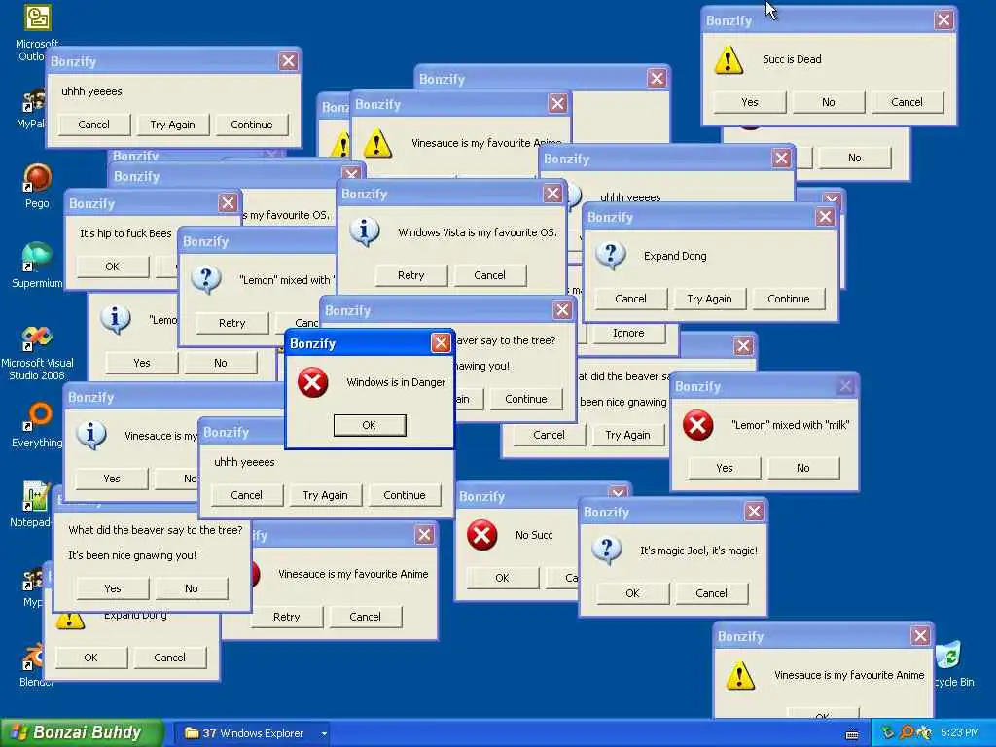Click the "It's magic Joel, it's magic!" text
The image size is (996, 747).
698,551
